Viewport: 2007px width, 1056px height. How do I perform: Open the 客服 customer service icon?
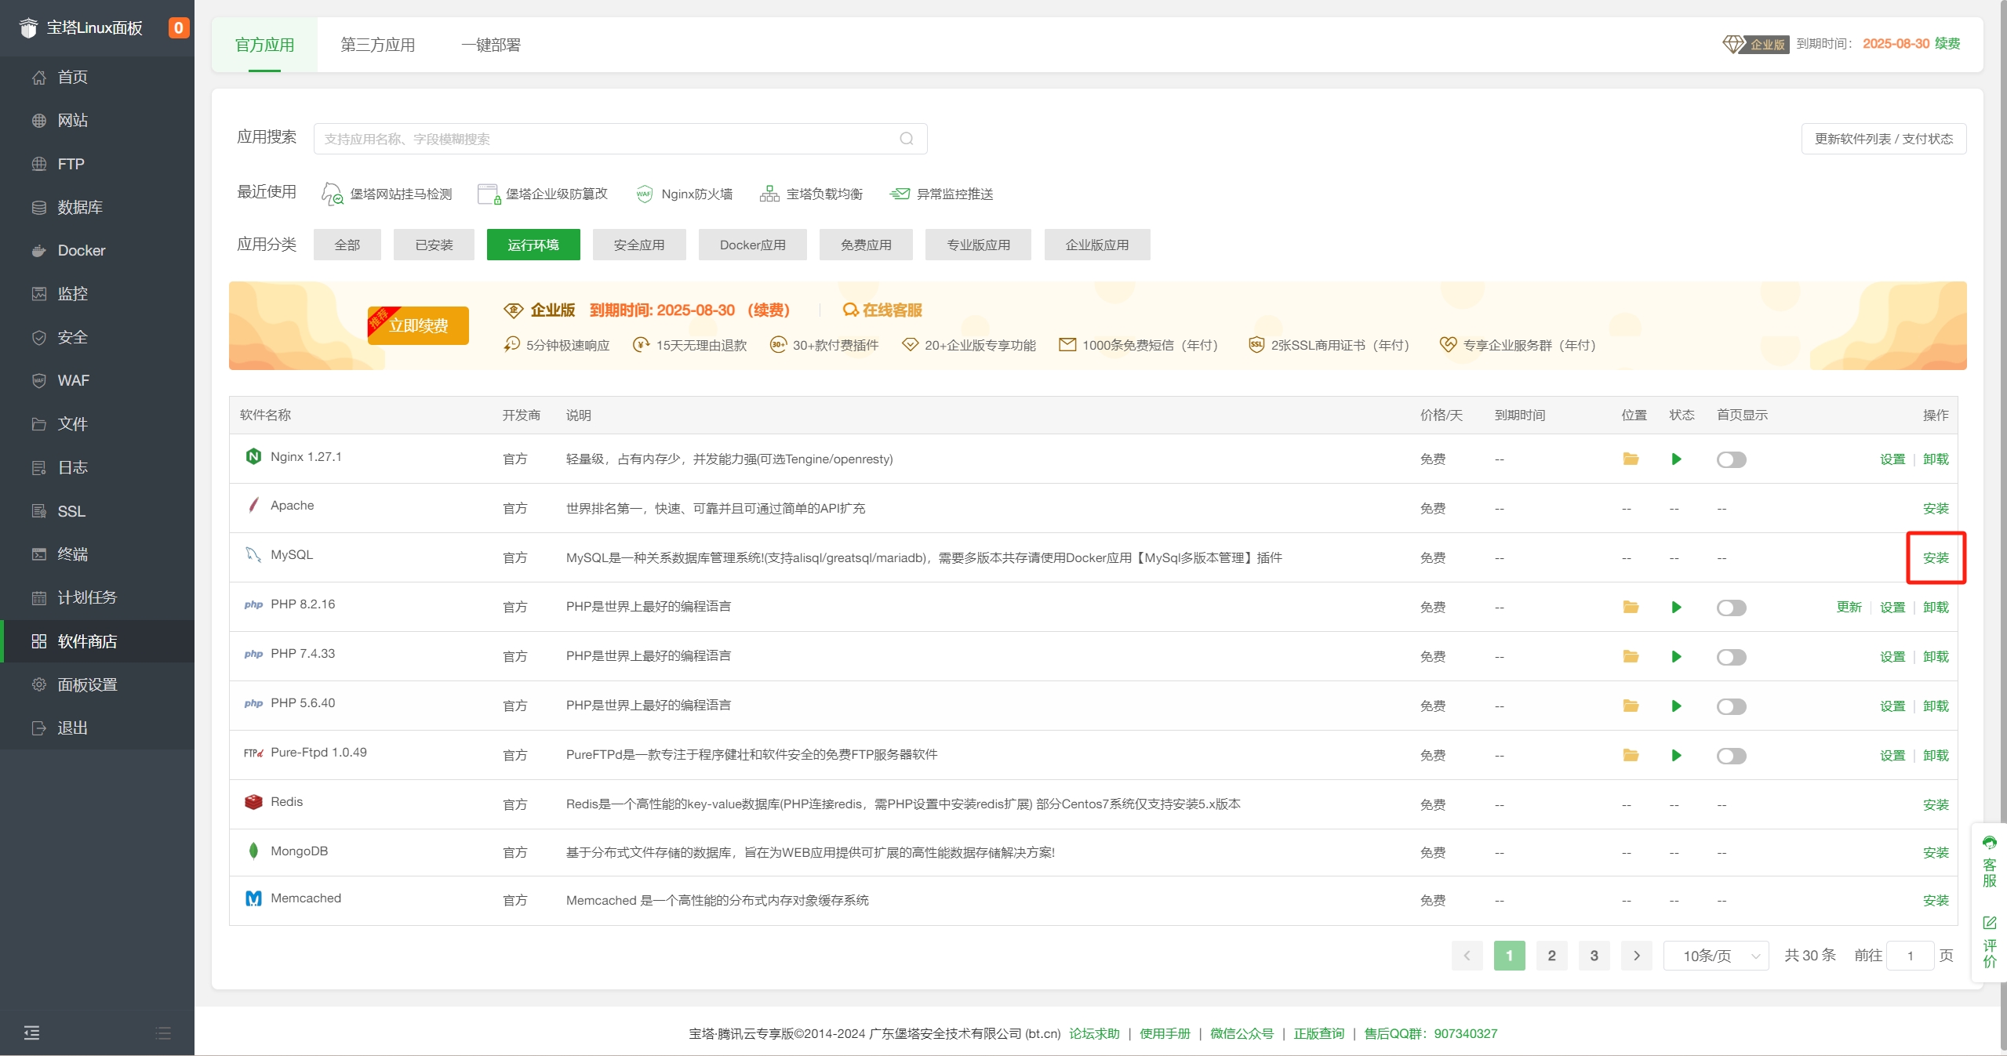coord(1989,862)
